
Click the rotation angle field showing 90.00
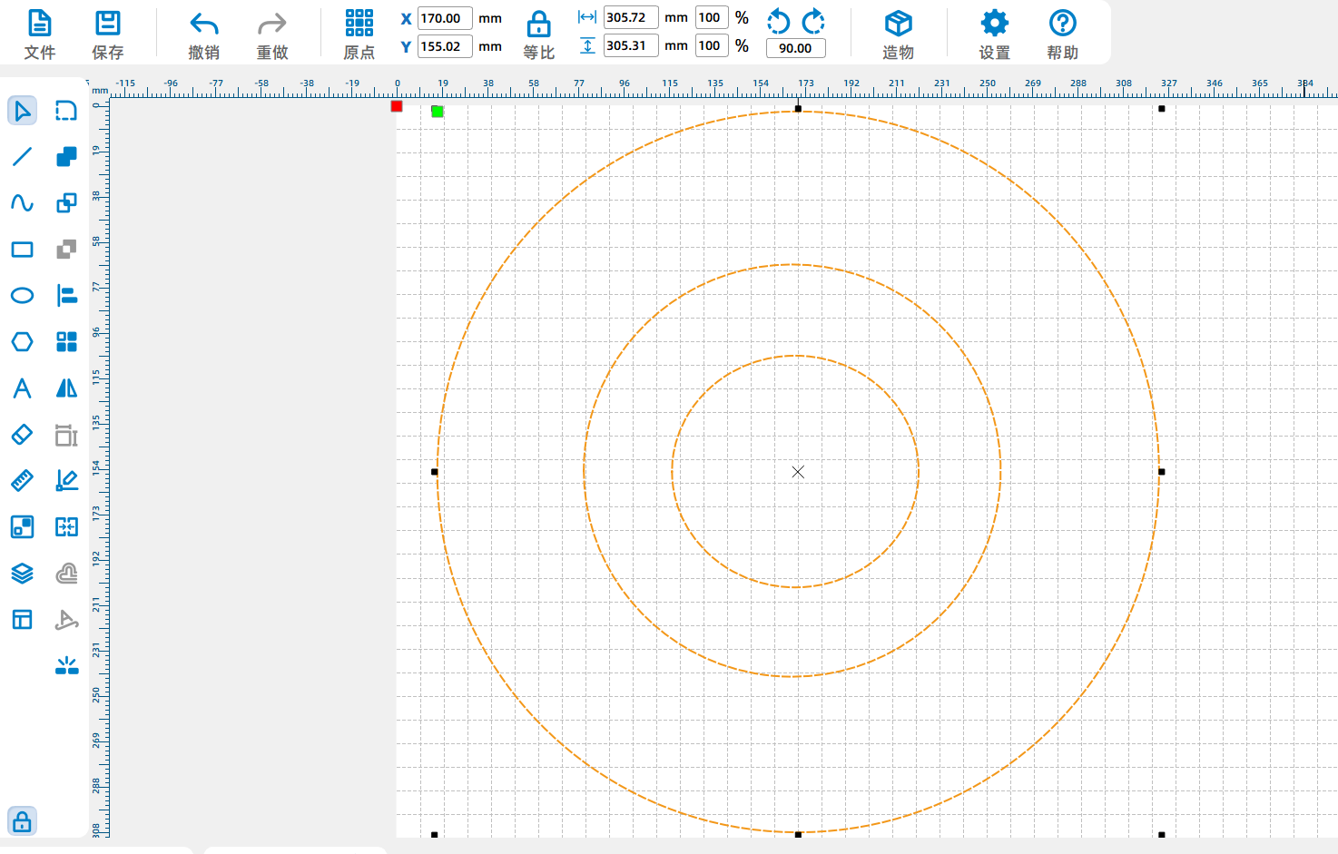coord(795,48)
